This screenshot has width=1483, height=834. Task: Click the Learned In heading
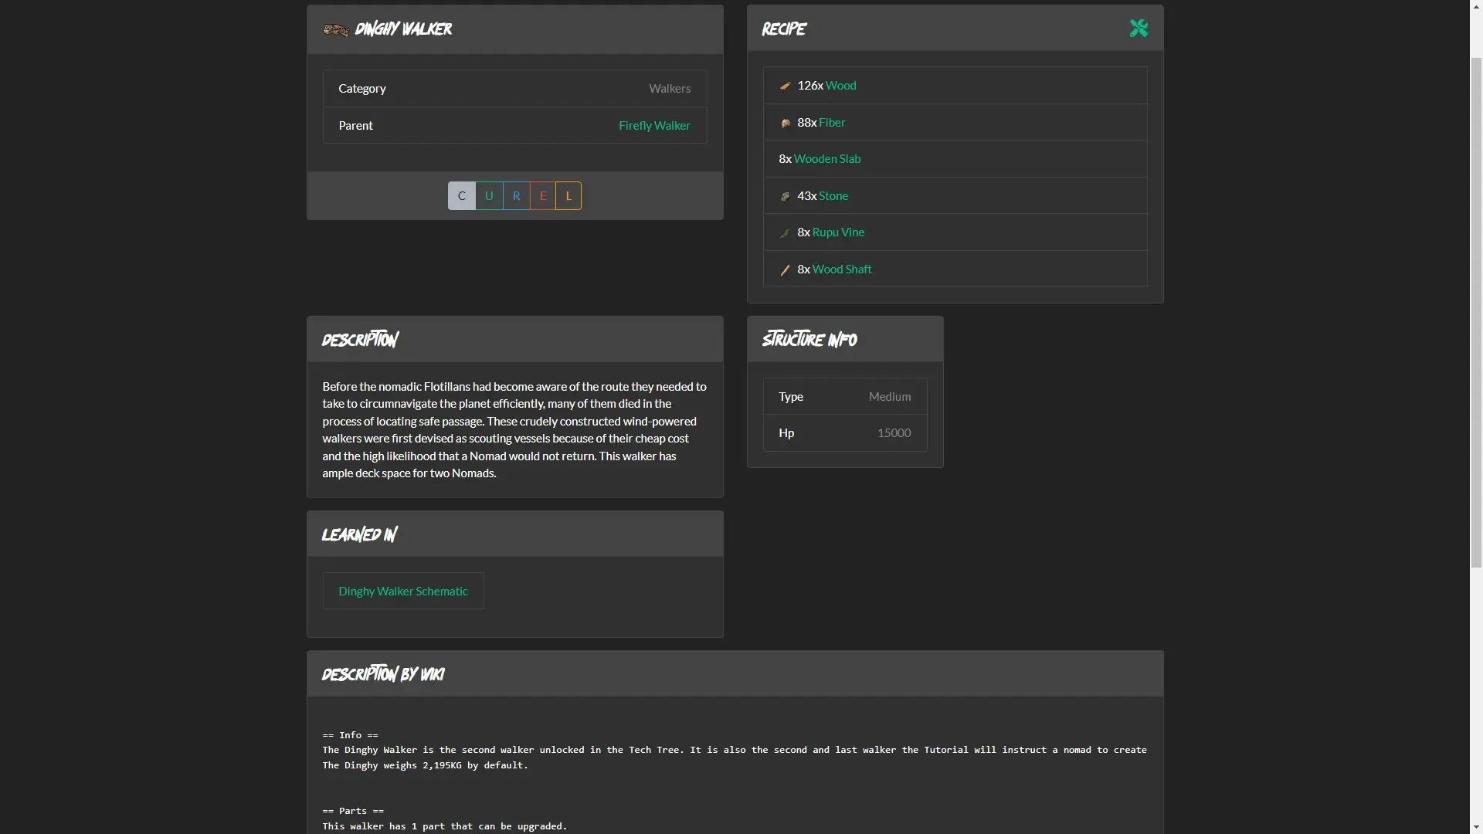click(x=360, y=534)
